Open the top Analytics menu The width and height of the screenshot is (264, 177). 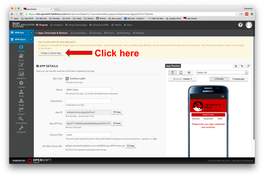pyautogui.click(x=56, y=25)
